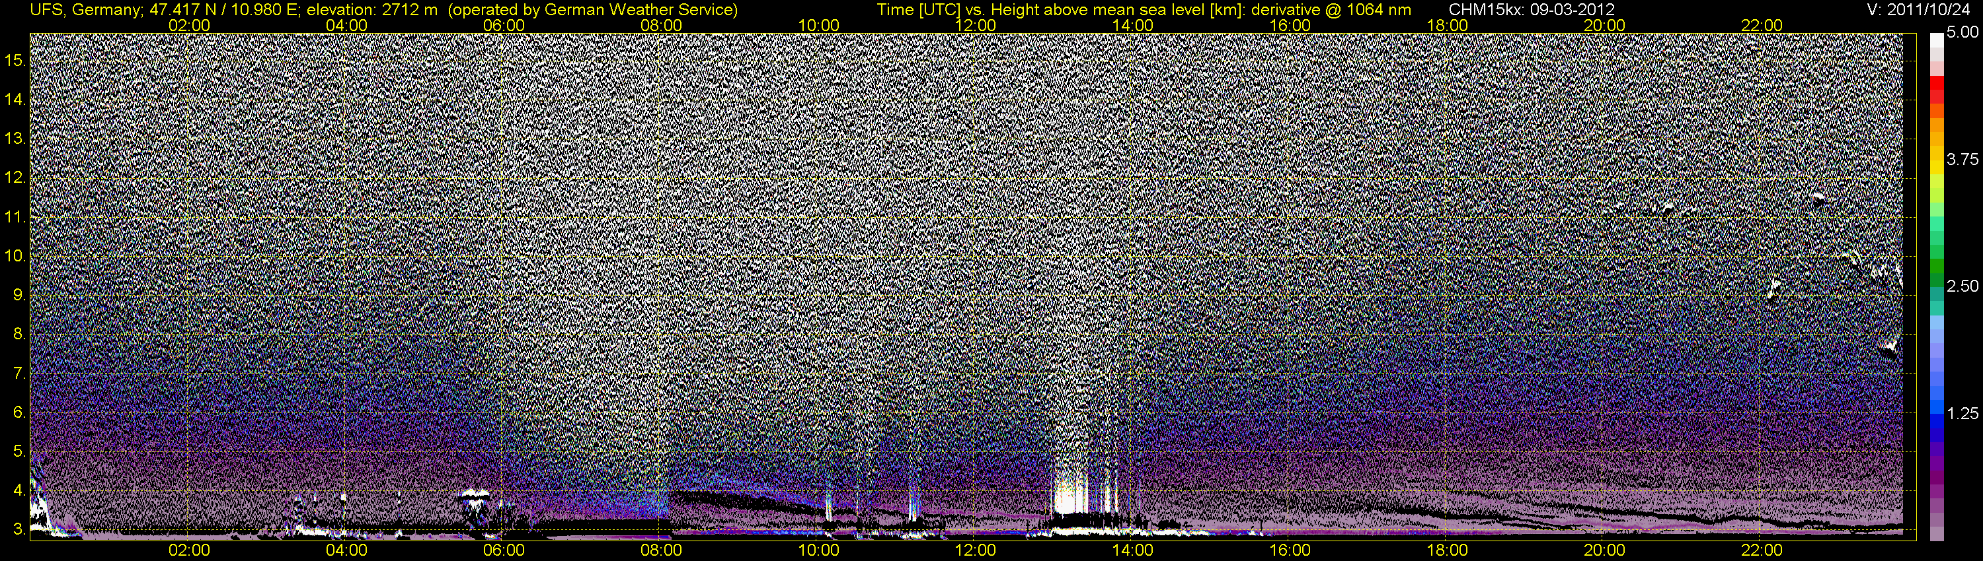Click the colorbar value 3.75
Viewport: 1983px width, 561px height.
[1963, 159]
